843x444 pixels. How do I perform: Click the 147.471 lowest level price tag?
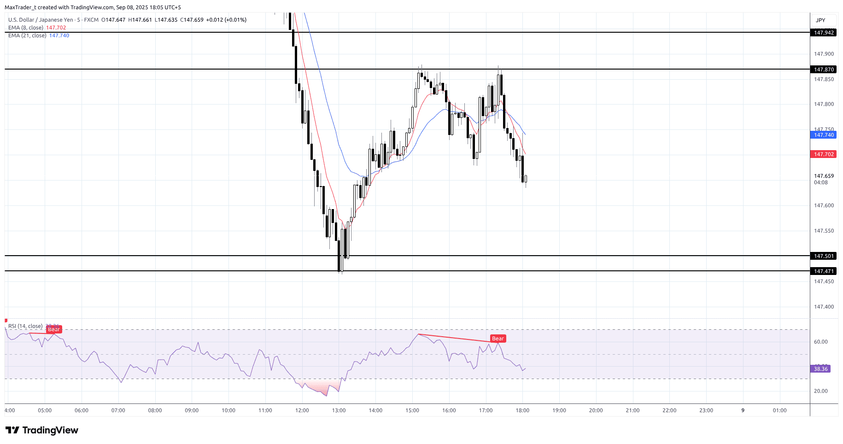pyautogui.click(x=823, y=271)
